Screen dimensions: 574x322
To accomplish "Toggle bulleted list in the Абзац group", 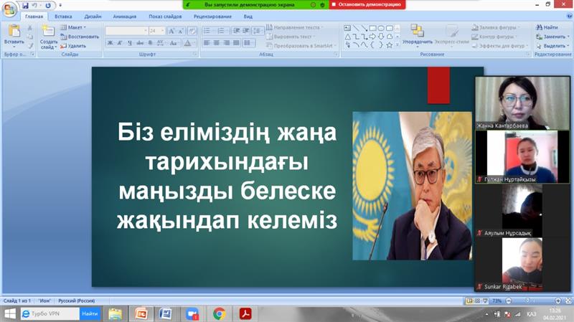I will pyautogui.click(x=207, y=31).
